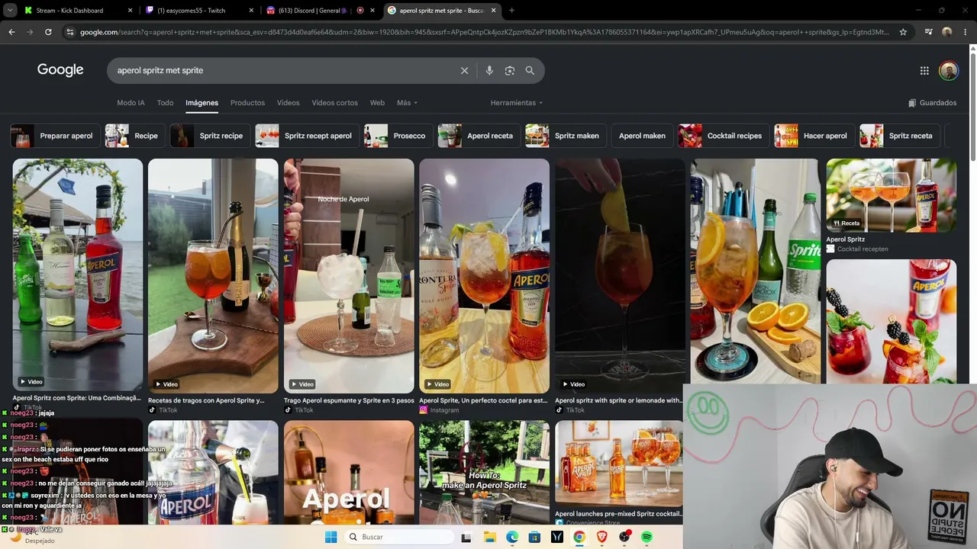Filter by the Cocktail recipes chip
This screenshot has height=549, width=977.
click(x=722, y=136)
